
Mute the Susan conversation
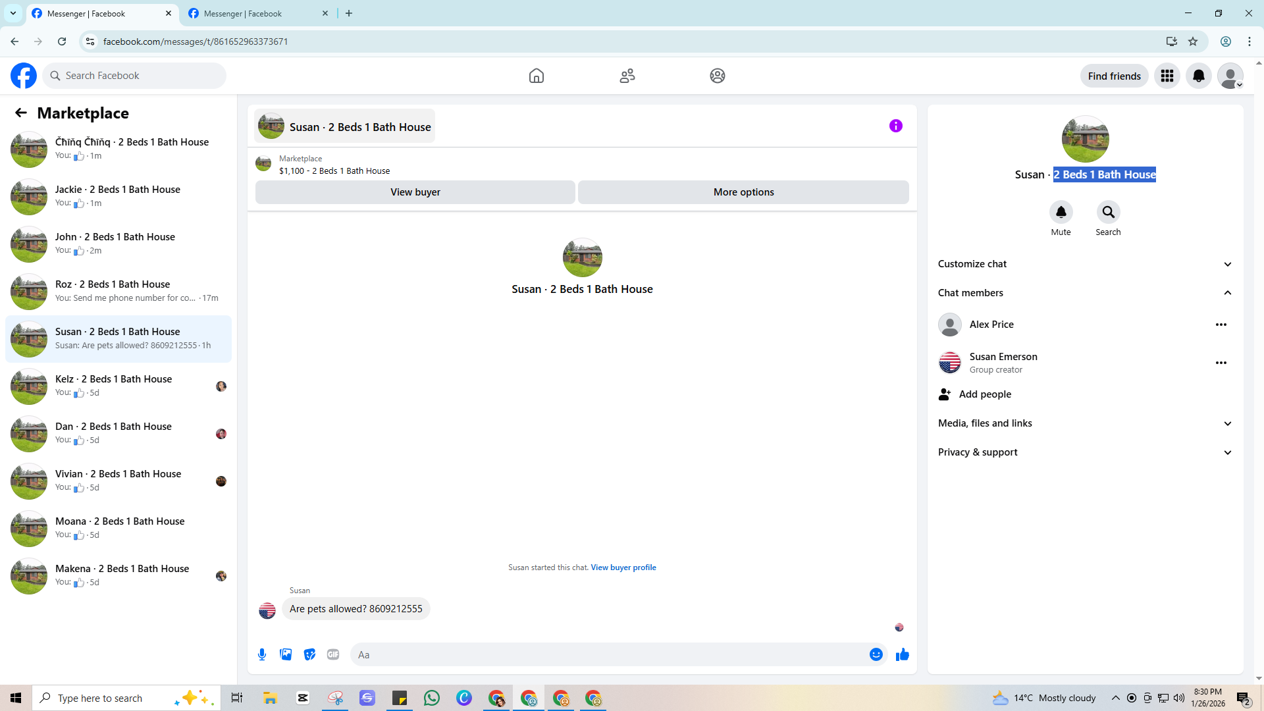(x=1061, y=212)
